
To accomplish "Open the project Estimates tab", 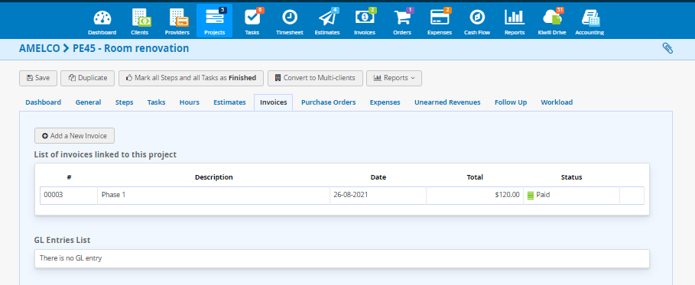I will (x=229, y=102).
